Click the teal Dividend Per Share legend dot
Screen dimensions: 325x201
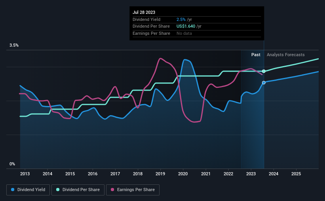coord(58,190)
